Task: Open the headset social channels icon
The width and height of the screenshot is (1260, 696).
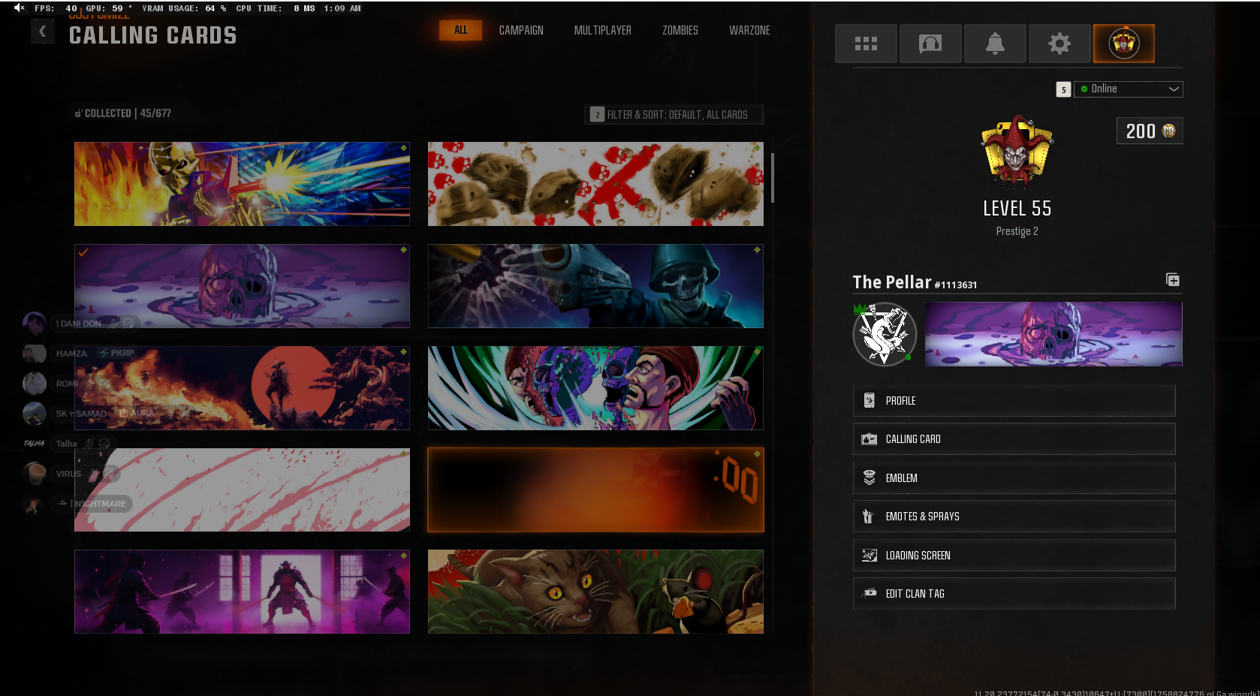Action: [930, 44]
